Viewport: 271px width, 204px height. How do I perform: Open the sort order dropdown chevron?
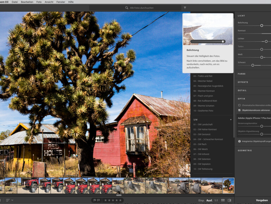[x=12, y=200]
